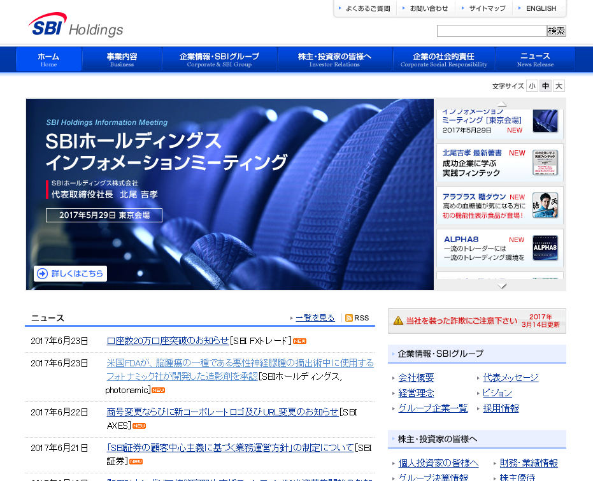The width and height of the screenshot is (593, 481).
Task: Open the 株主・投資家の皆様へ Investor Relations menu
Action: click(334, 59)
